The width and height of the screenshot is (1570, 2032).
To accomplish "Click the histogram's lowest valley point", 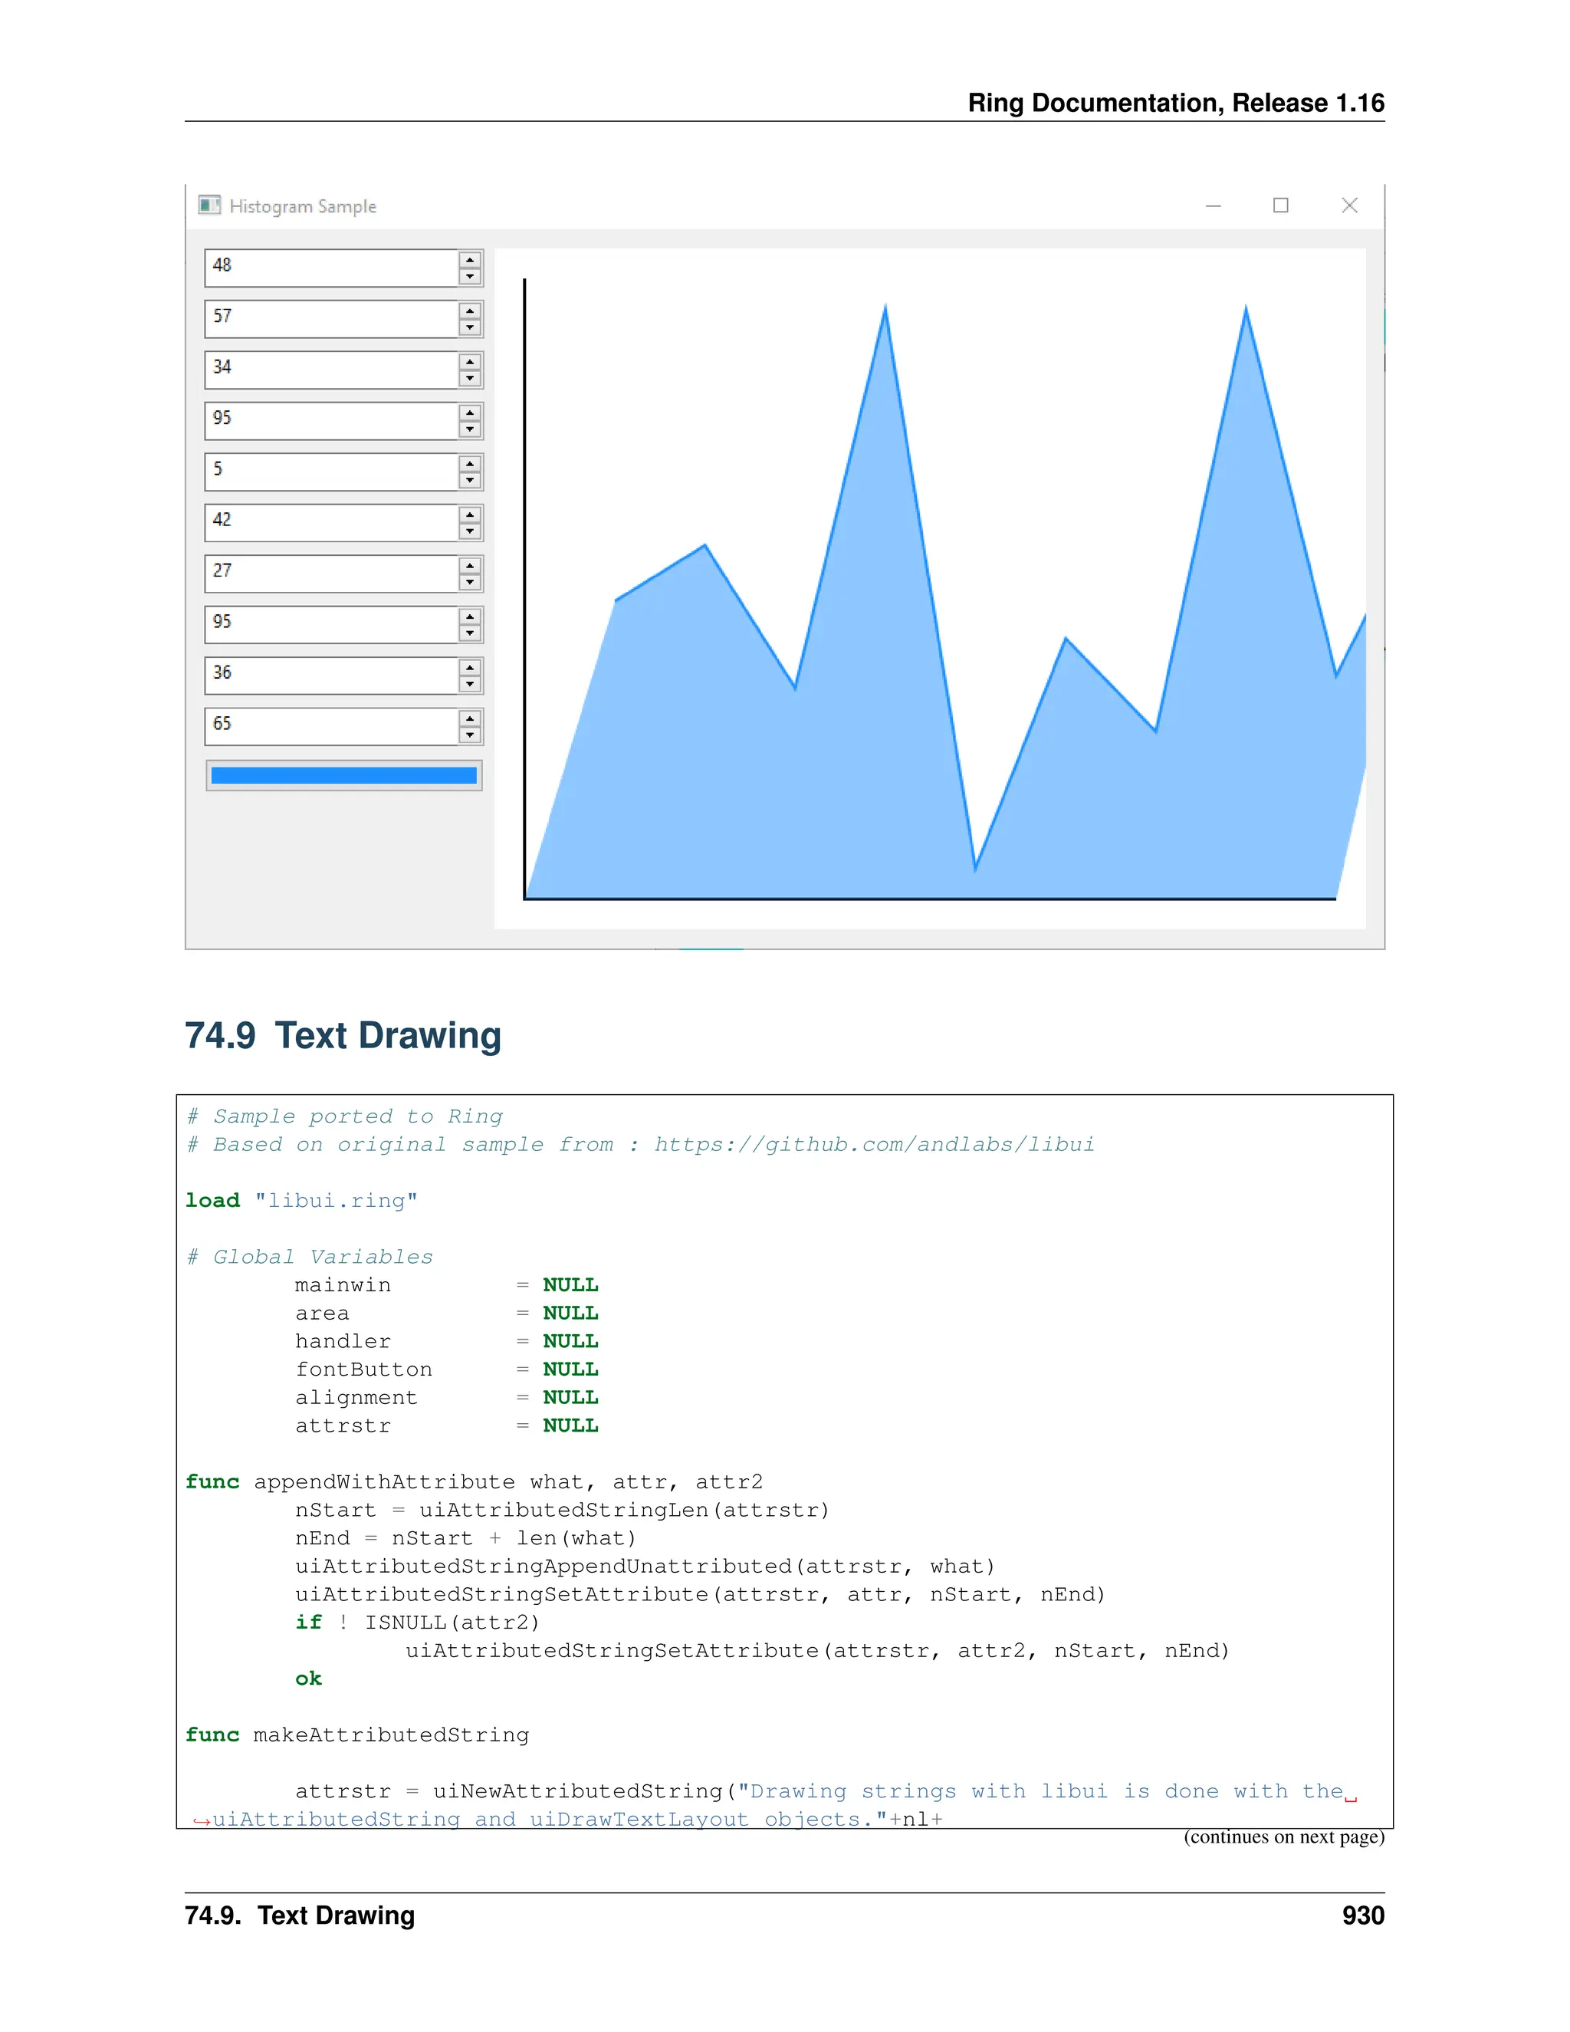I will coord(975,869).
